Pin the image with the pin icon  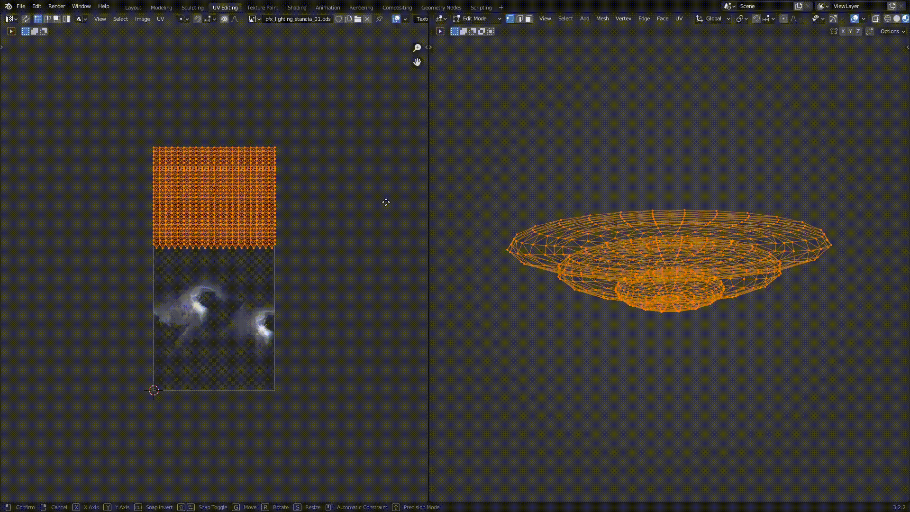coord(379,19)
